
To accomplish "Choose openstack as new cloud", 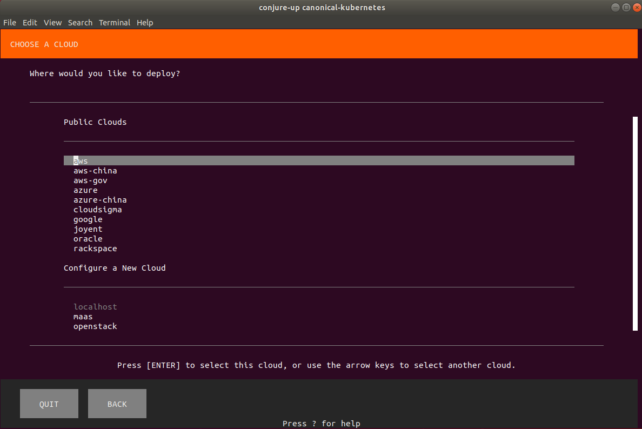I will [95, 326].
